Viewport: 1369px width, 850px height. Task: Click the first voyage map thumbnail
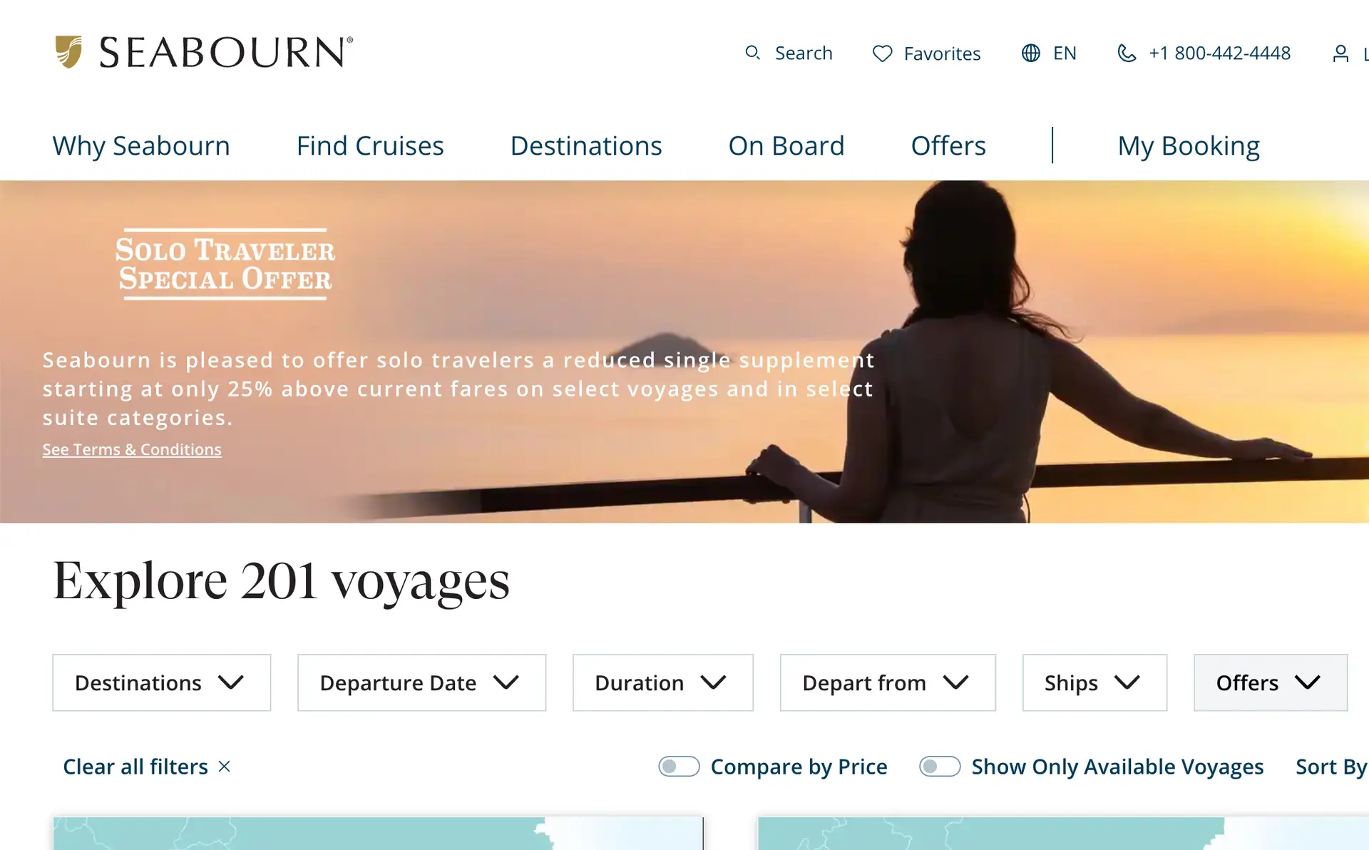(x=378, y=834)
